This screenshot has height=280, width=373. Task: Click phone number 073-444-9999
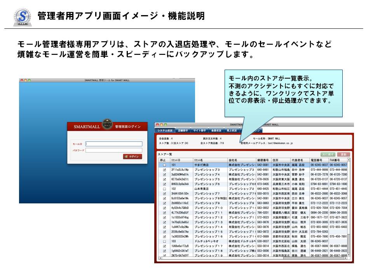pos(319,170)
